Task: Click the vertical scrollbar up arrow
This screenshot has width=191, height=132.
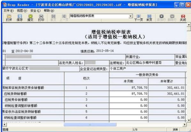Action: pyautogui.click(x=189, y=25)
